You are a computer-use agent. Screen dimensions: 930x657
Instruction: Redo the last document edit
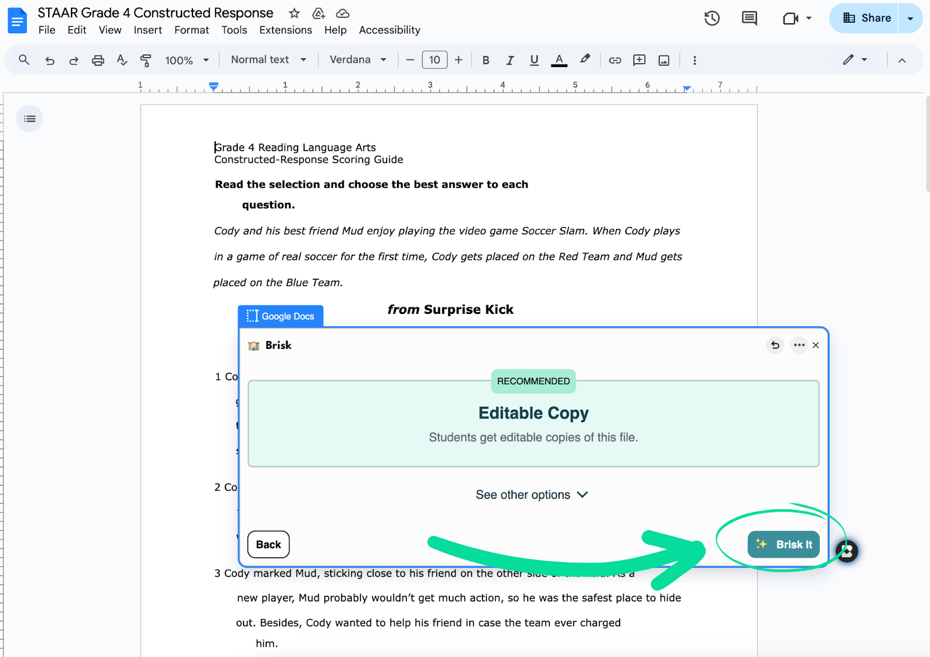[x=74, y=60]
